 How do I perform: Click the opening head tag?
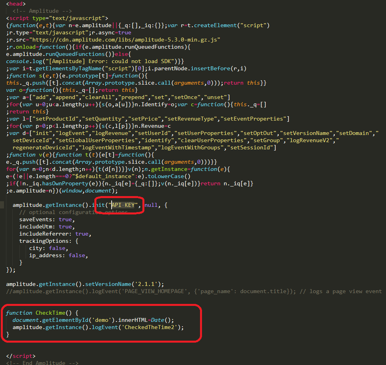(16, 4)
